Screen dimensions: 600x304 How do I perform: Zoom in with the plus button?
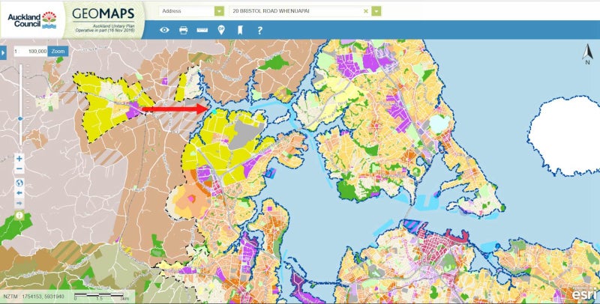tap(19, 159)
